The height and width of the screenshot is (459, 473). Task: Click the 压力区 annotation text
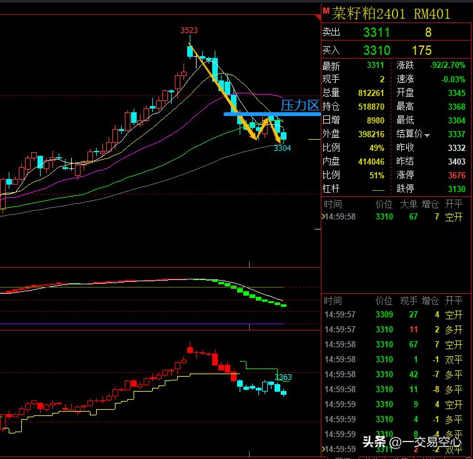300,105
